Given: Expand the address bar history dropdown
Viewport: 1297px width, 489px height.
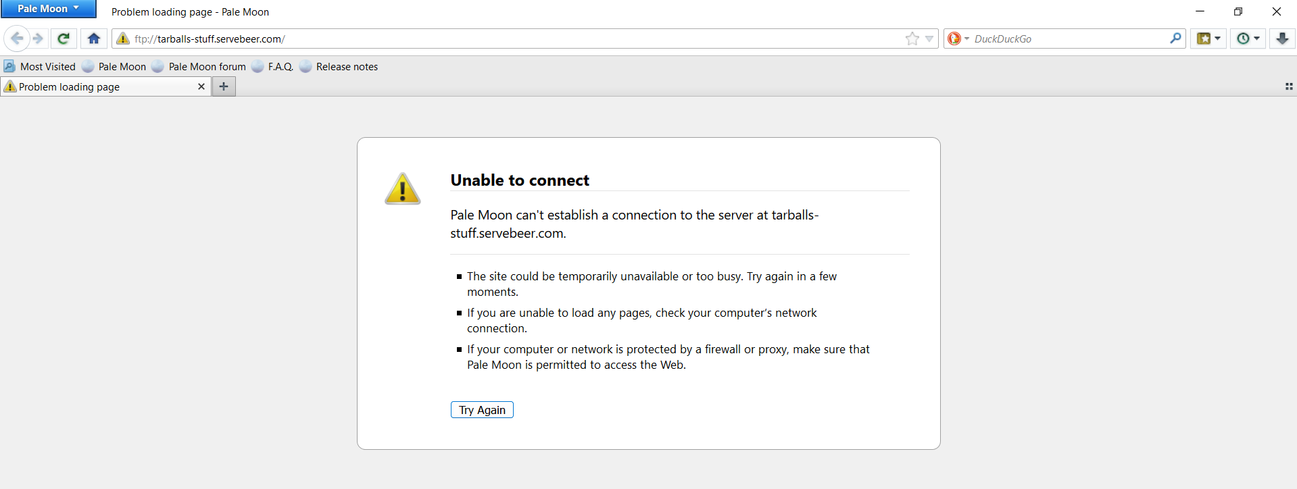Looking at the screenshot, I should click(x=929, y=39).
